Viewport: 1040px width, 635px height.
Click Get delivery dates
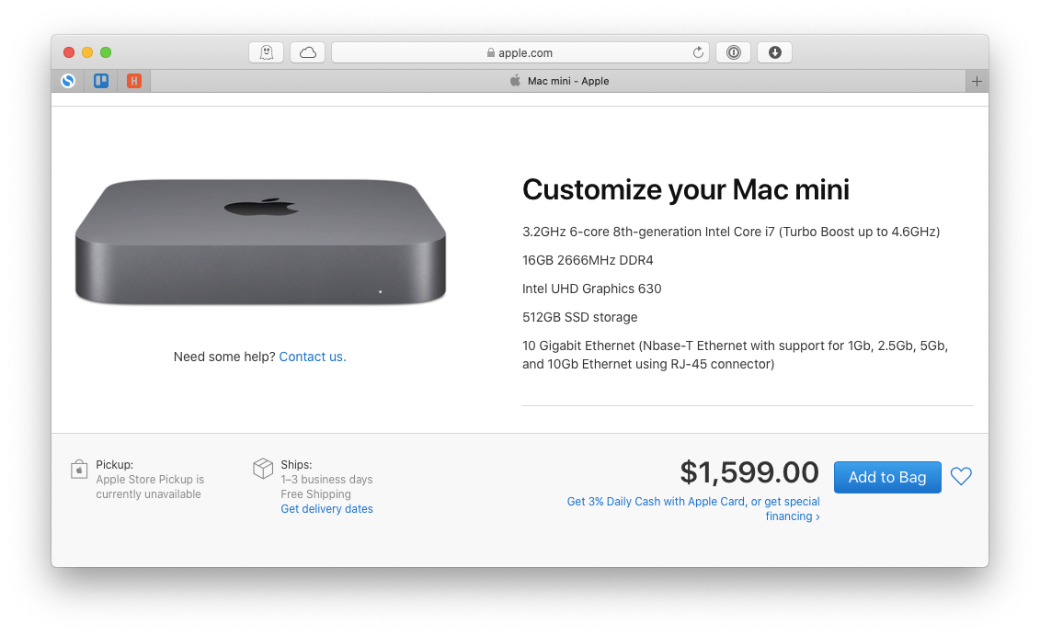(326, 508)
